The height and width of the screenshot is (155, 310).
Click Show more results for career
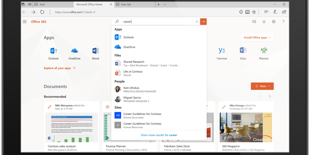point(159,135)
